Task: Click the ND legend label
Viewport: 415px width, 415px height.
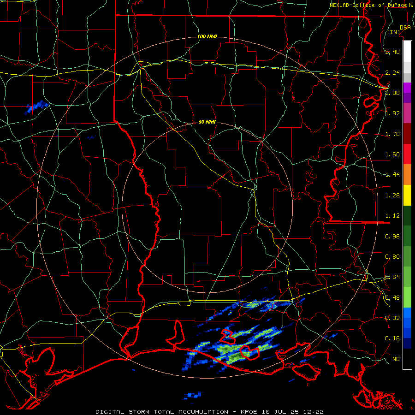Action: pos(396,359)
